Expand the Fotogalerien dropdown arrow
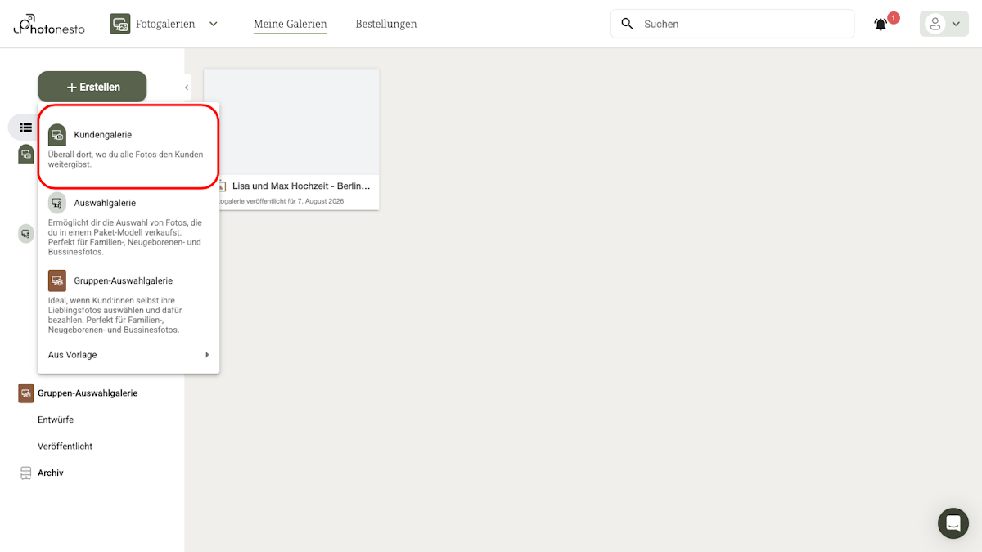Screen dimensions: 982x552 click(x=213, y=24)
